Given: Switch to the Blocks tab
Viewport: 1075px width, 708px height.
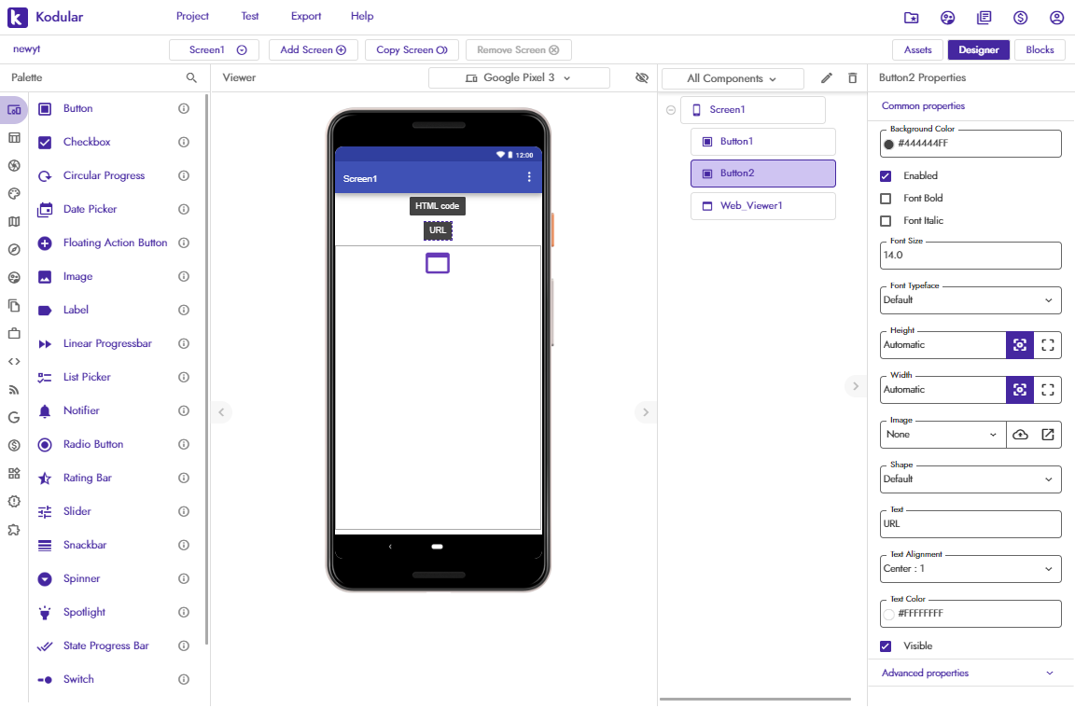Looking at the screenshot, I should coord(1040,50).
